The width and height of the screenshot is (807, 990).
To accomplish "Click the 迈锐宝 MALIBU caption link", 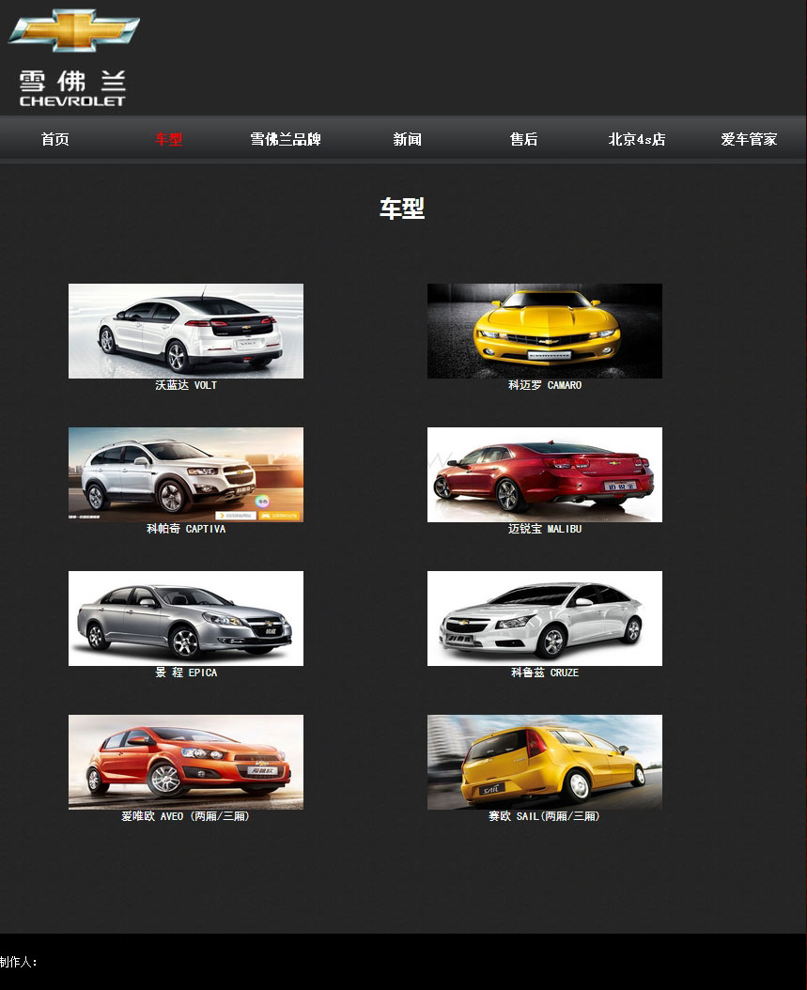I will 545,529.
